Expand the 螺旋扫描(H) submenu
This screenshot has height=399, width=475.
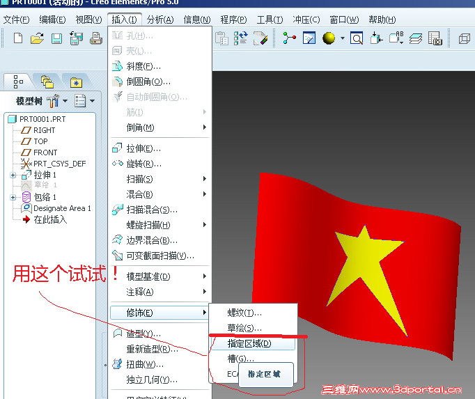[160, 225]
